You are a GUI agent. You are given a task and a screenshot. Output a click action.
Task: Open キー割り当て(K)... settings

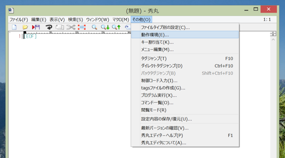pyautogui.click(x=185, y=42)
